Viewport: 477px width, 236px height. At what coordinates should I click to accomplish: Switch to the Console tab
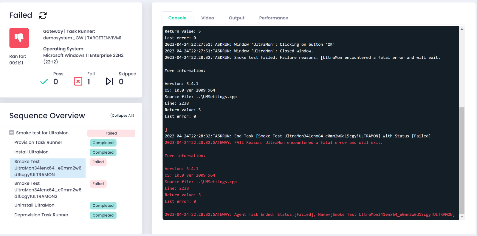(177, 18)
